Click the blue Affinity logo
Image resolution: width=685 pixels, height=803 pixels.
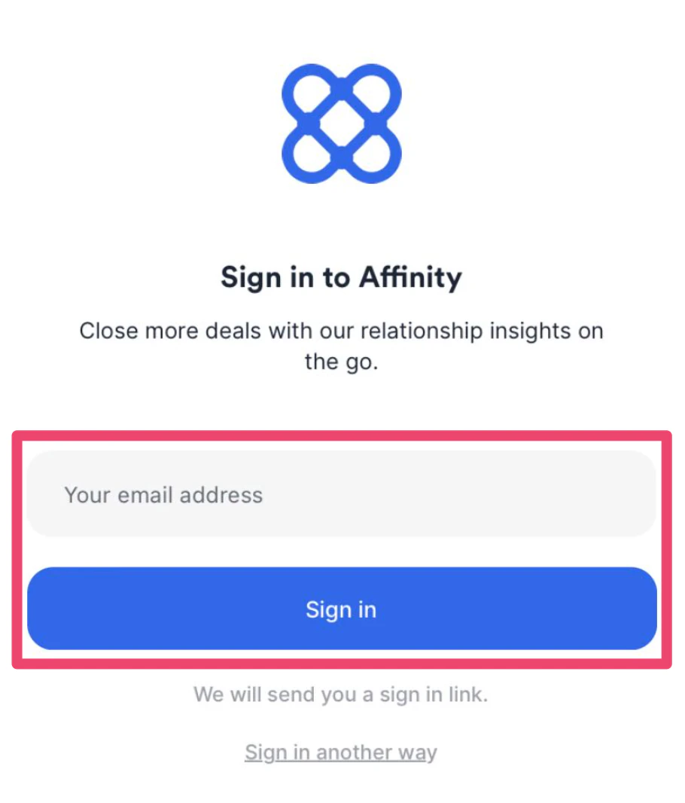(342, 124)
